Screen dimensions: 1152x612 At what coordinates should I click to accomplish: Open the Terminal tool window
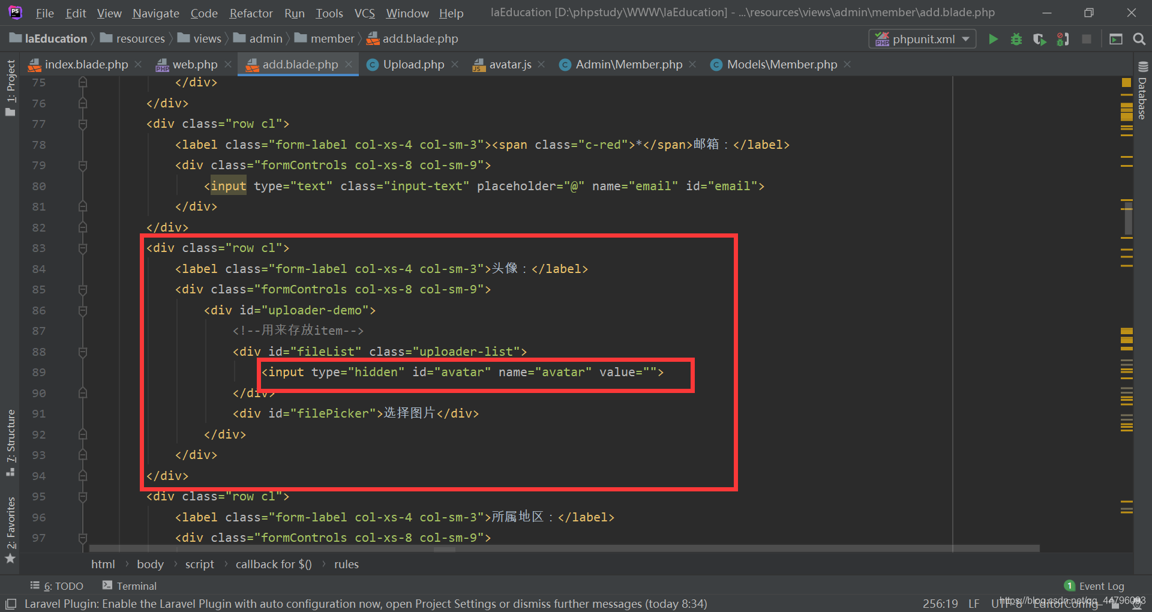130,586
